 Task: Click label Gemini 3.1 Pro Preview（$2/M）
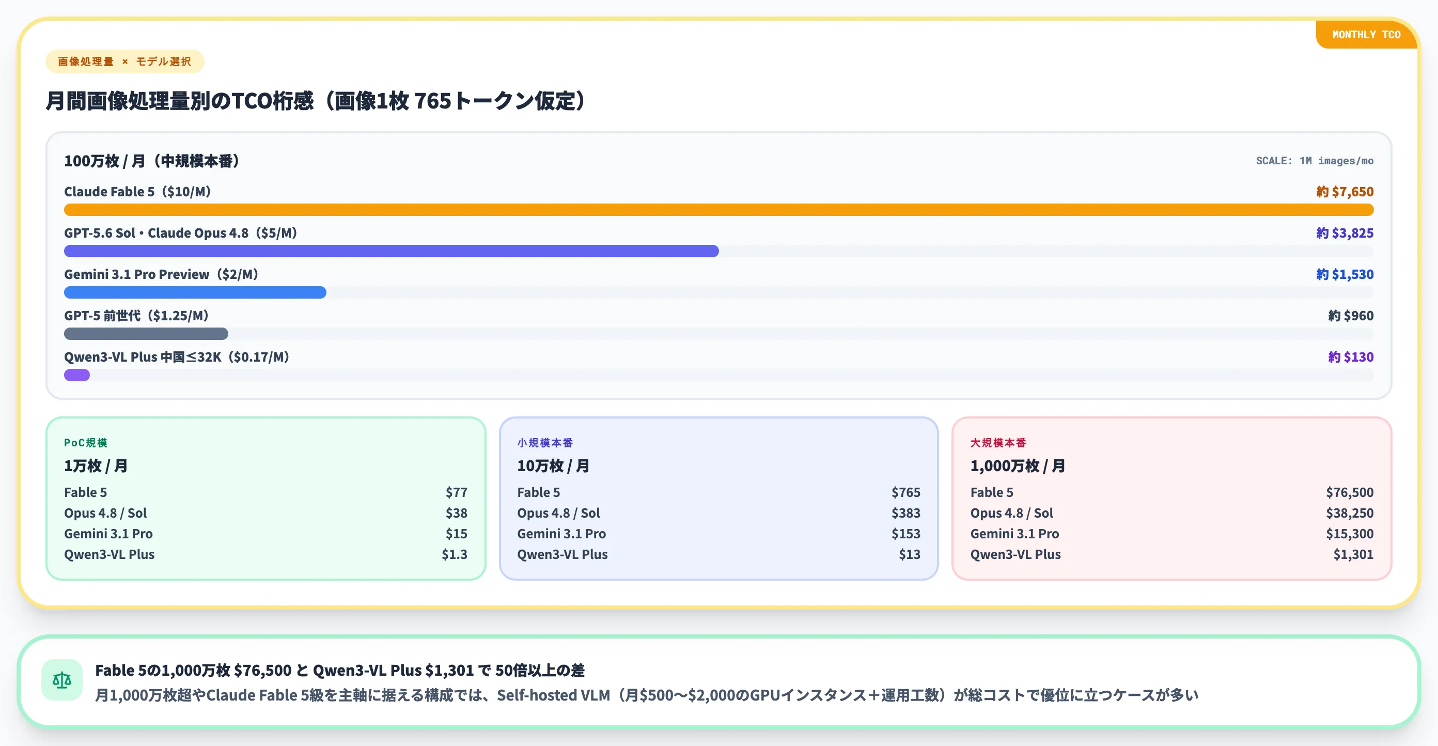point(161,274)
